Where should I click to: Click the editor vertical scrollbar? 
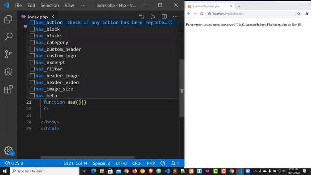(181, 88)
